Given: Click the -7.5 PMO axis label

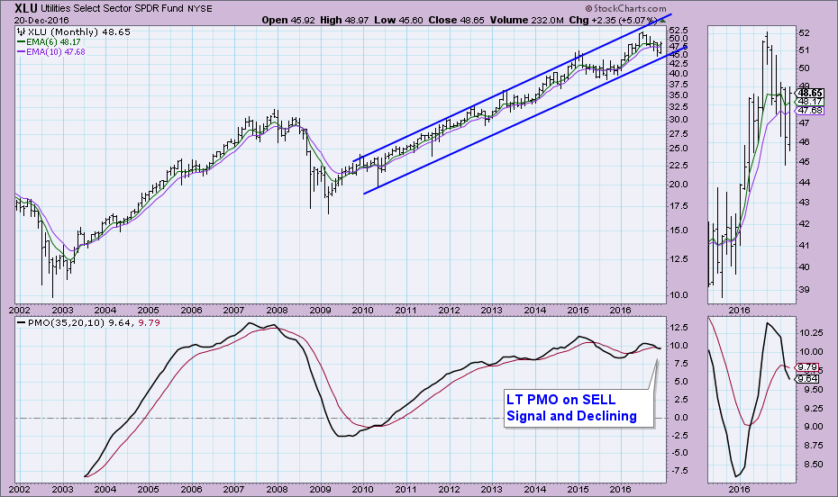Looking at the screenshot, I should (x=679, y=470).
